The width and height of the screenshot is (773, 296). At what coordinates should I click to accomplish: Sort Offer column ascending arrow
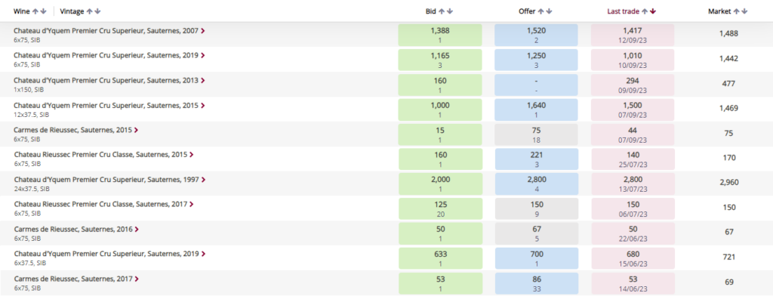tap(541, 11)
